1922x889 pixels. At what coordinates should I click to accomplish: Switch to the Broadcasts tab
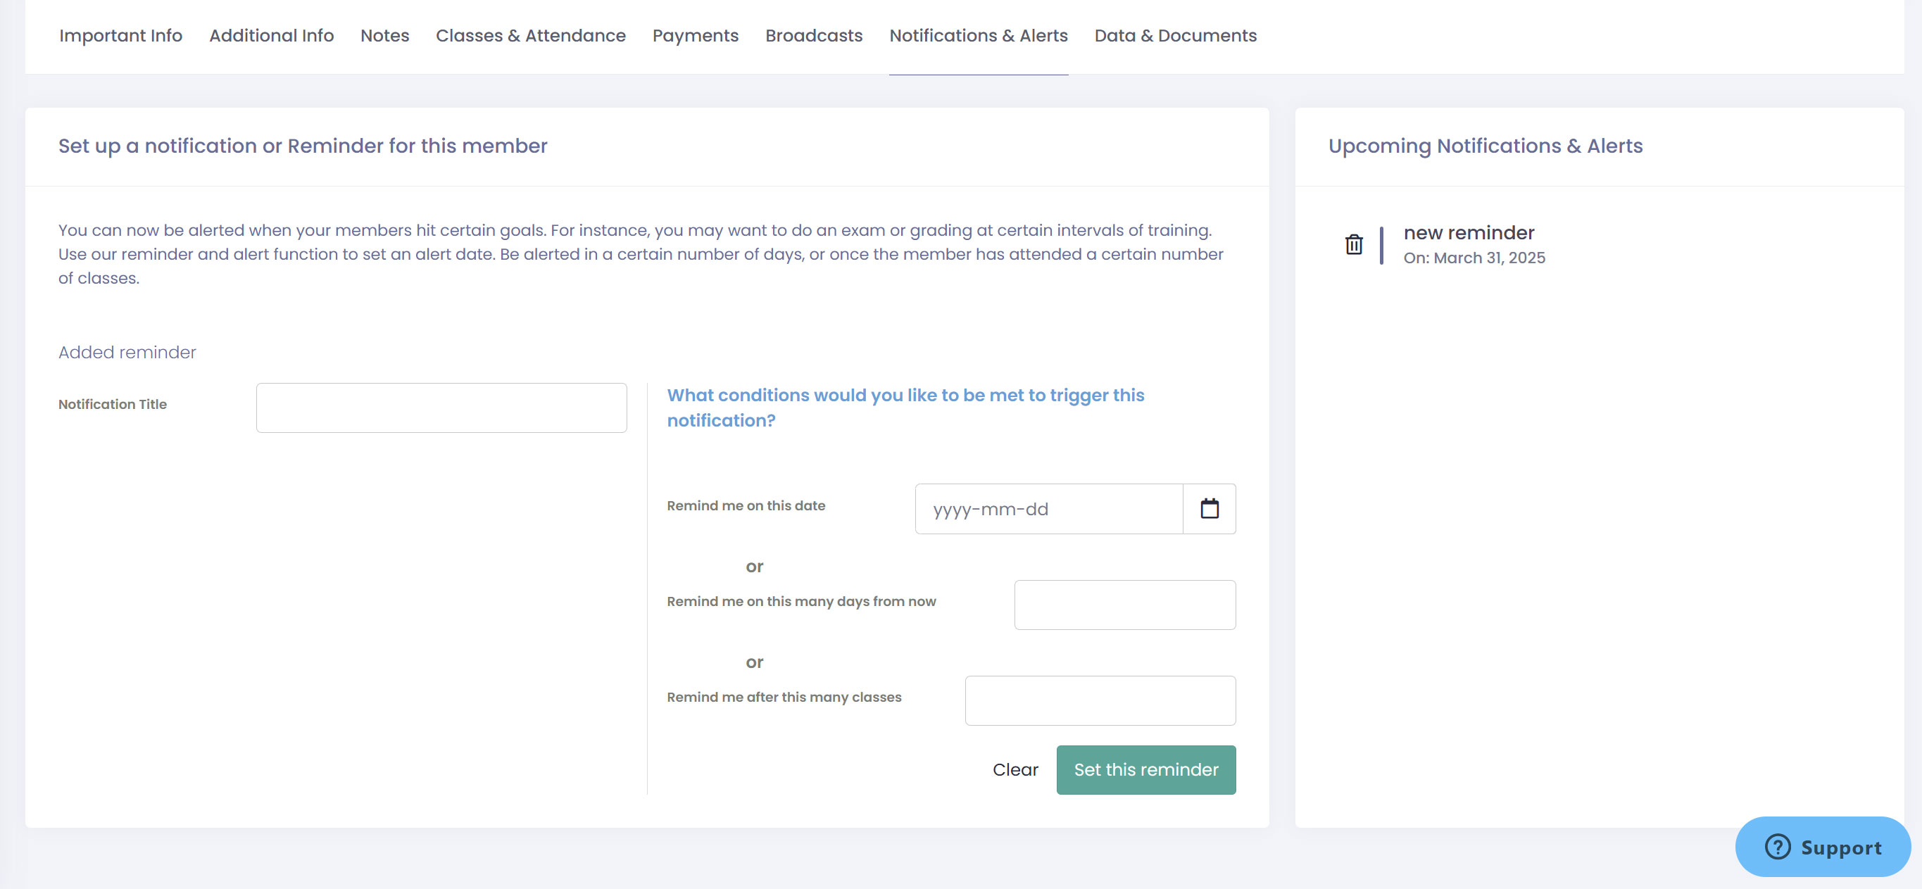(x=813, y=36)
